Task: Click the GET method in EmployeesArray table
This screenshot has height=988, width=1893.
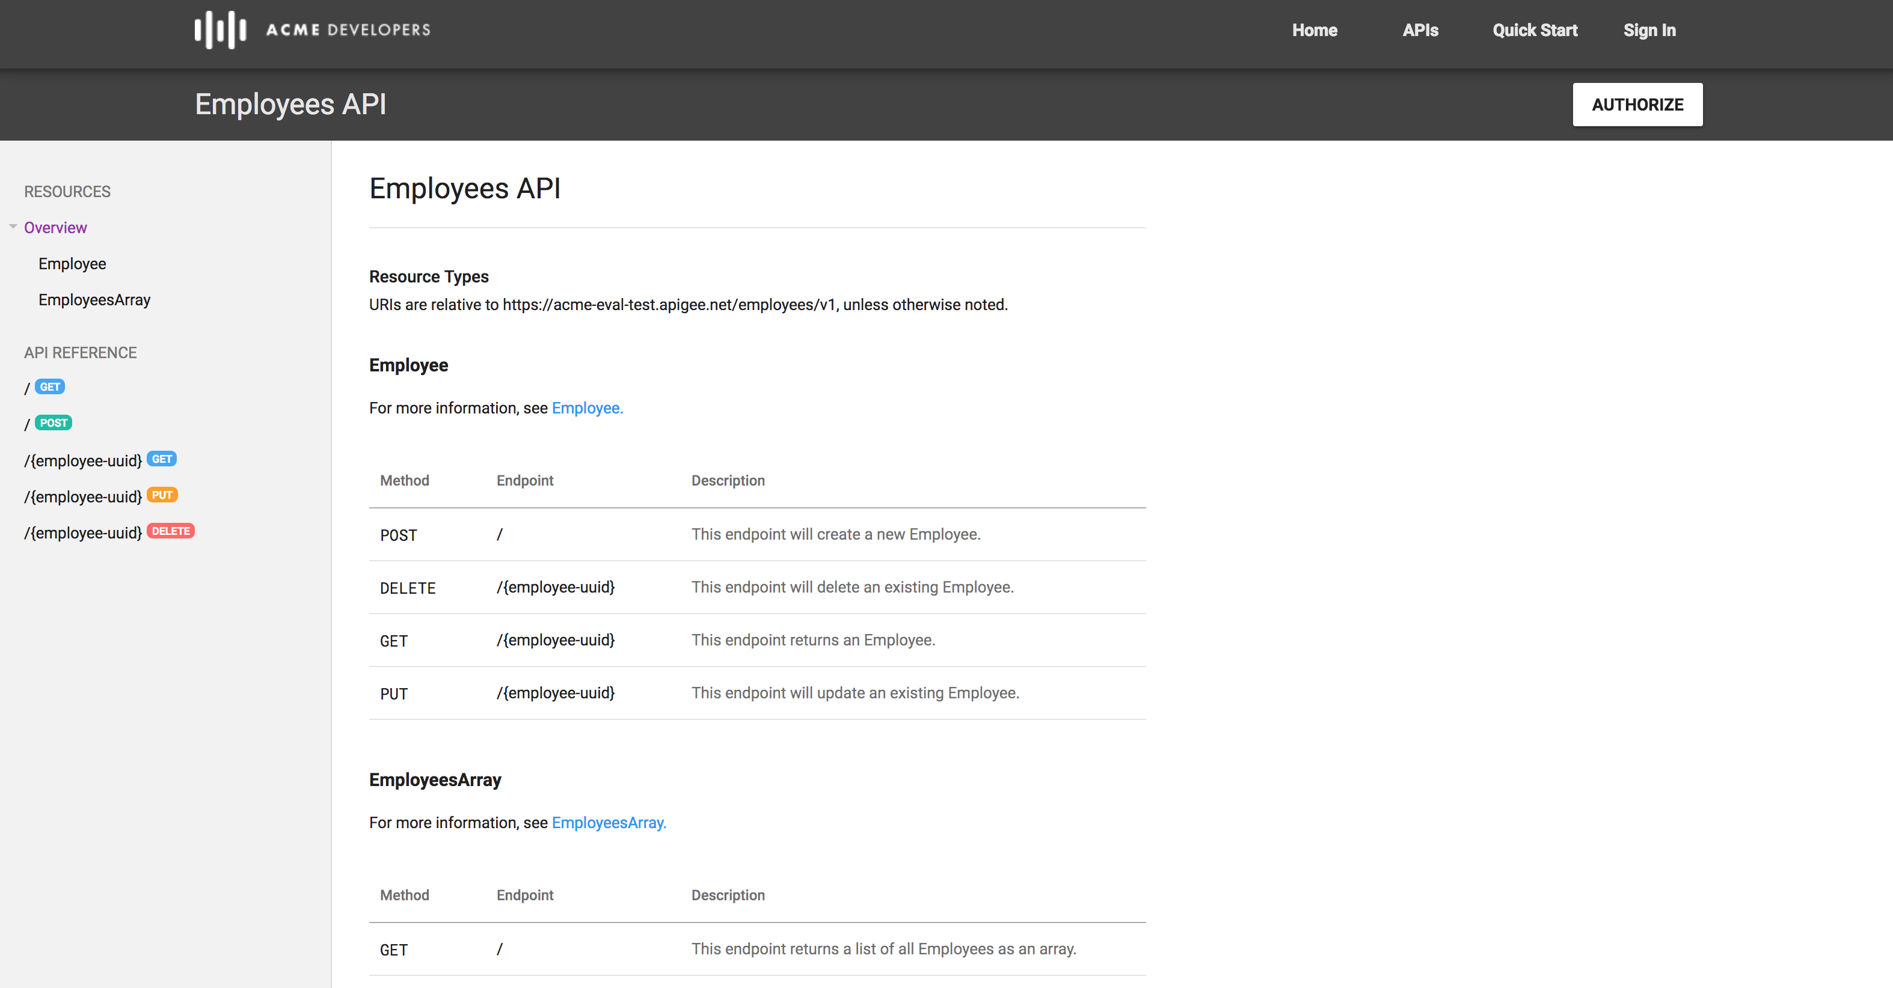Action: point(394,950)
